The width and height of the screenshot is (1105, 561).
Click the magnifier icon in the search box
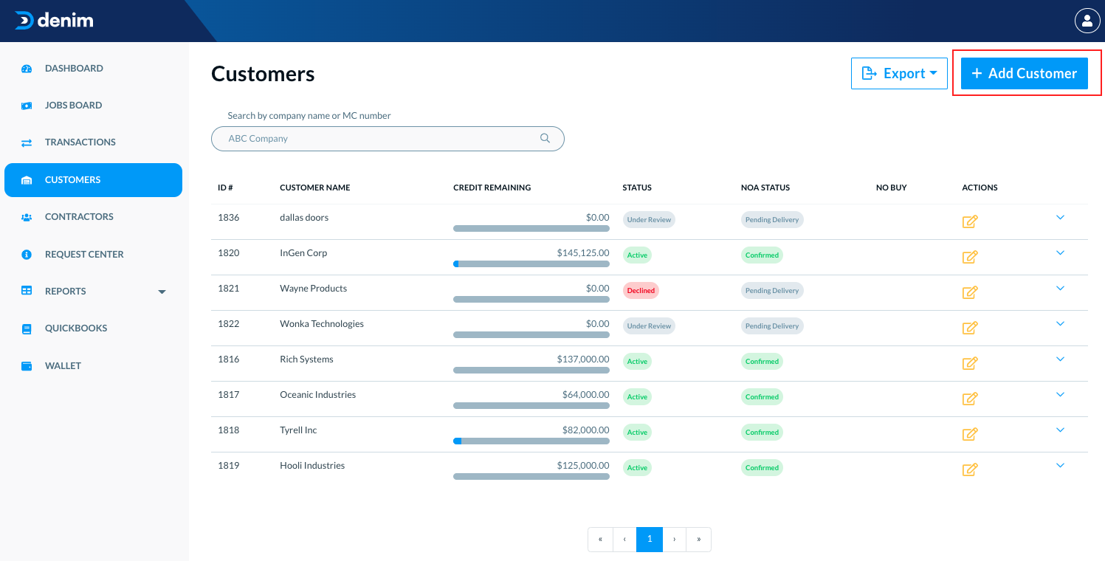545,138
